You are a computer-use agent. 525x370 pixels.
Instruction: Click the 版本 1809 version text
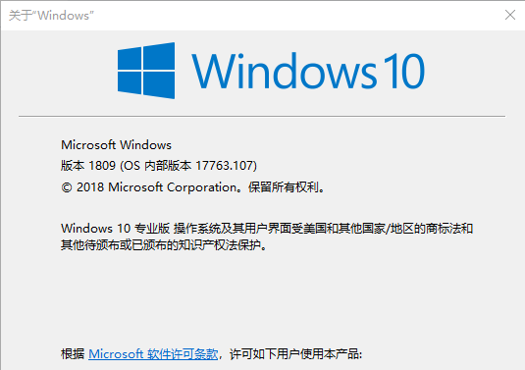click(x=88, y=166)
